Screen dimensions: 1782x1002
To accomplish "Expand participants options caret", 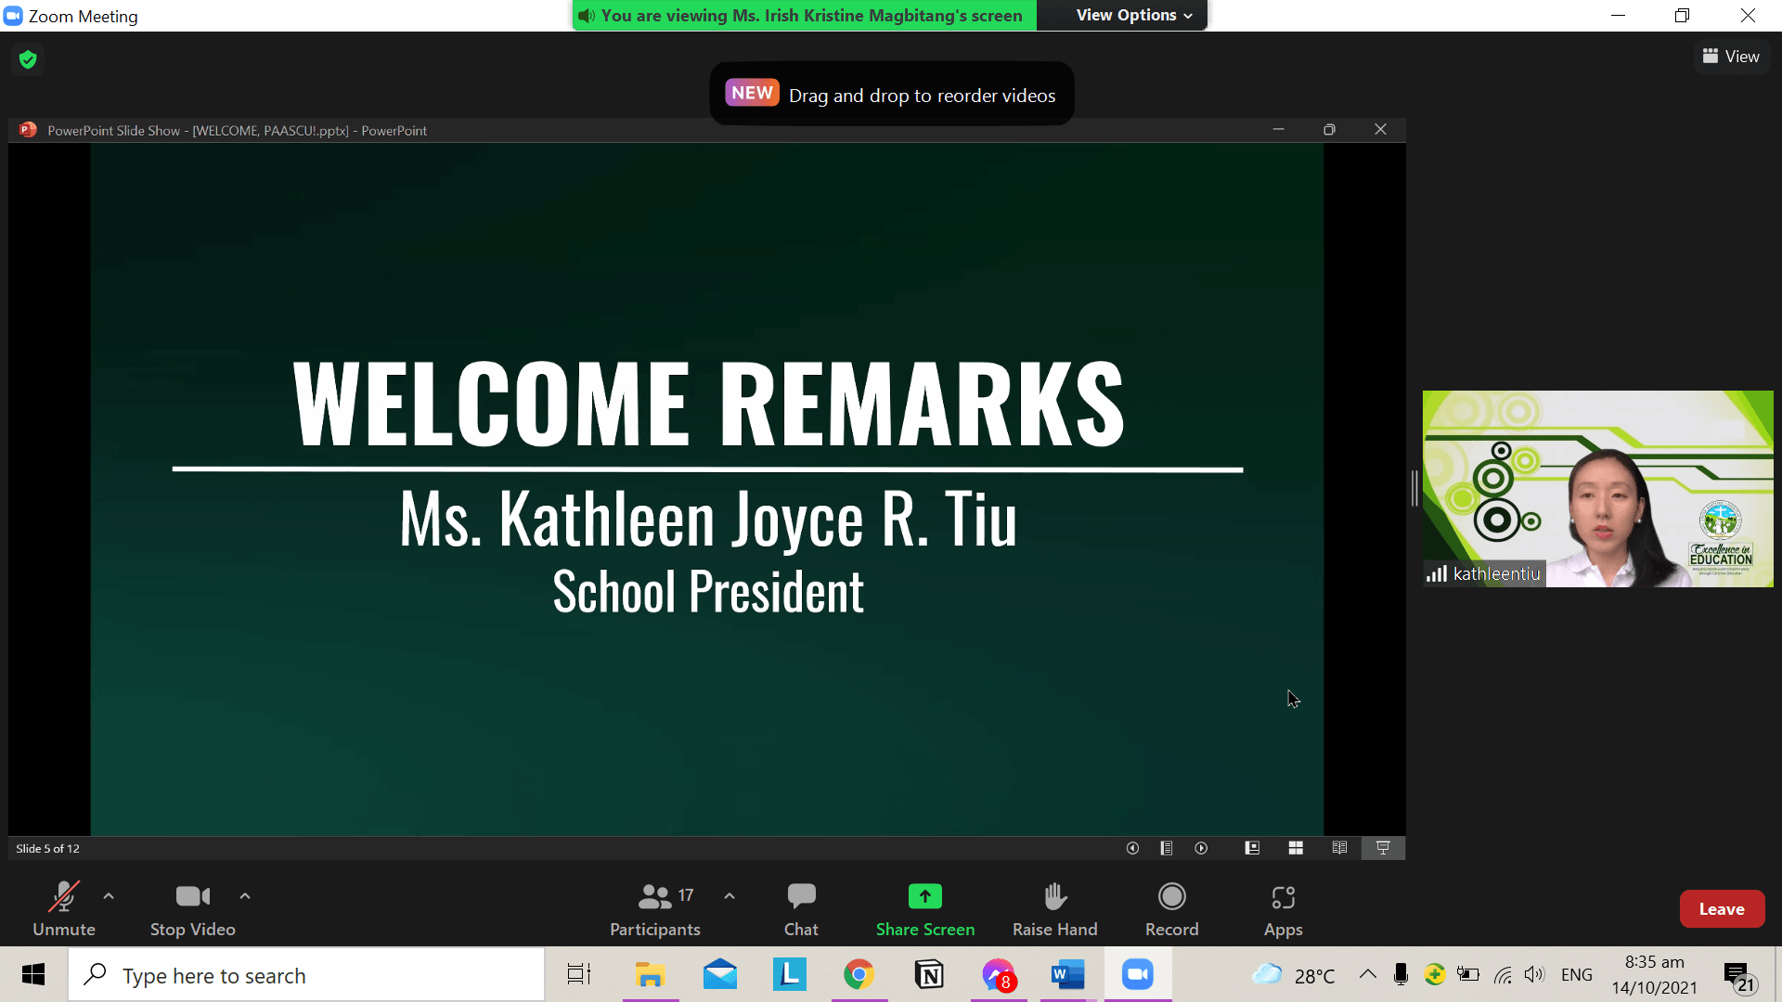I will [730, 896].
